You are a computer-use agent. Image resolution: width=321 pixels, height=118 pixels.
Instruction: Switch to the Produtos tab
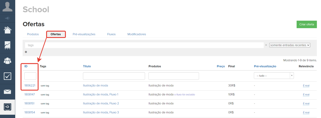pyautogui.click(x=33, y=34)
